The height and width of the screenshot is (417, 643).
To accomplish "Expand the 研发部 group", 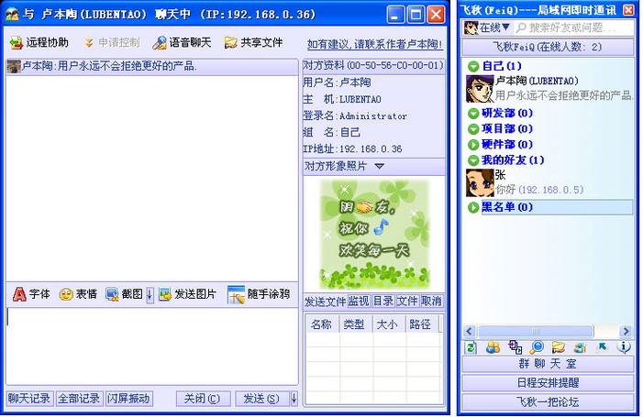I will pyautogui.click(x=473, y=113).
